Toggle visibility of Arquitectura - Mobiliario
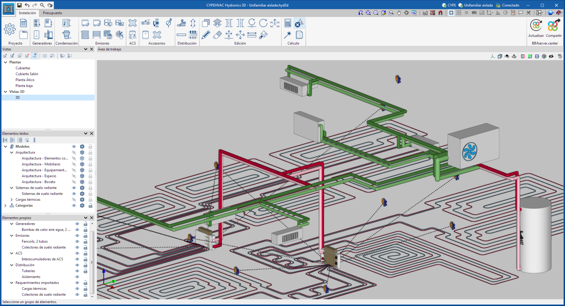Image resolution: width=565 pixels, height=306 pixels. pos(74,164)
